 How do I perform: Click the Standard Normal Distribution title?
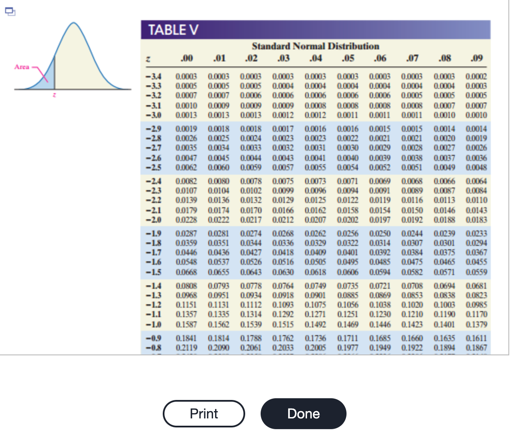pyautogui.click(x=316, y=46)
